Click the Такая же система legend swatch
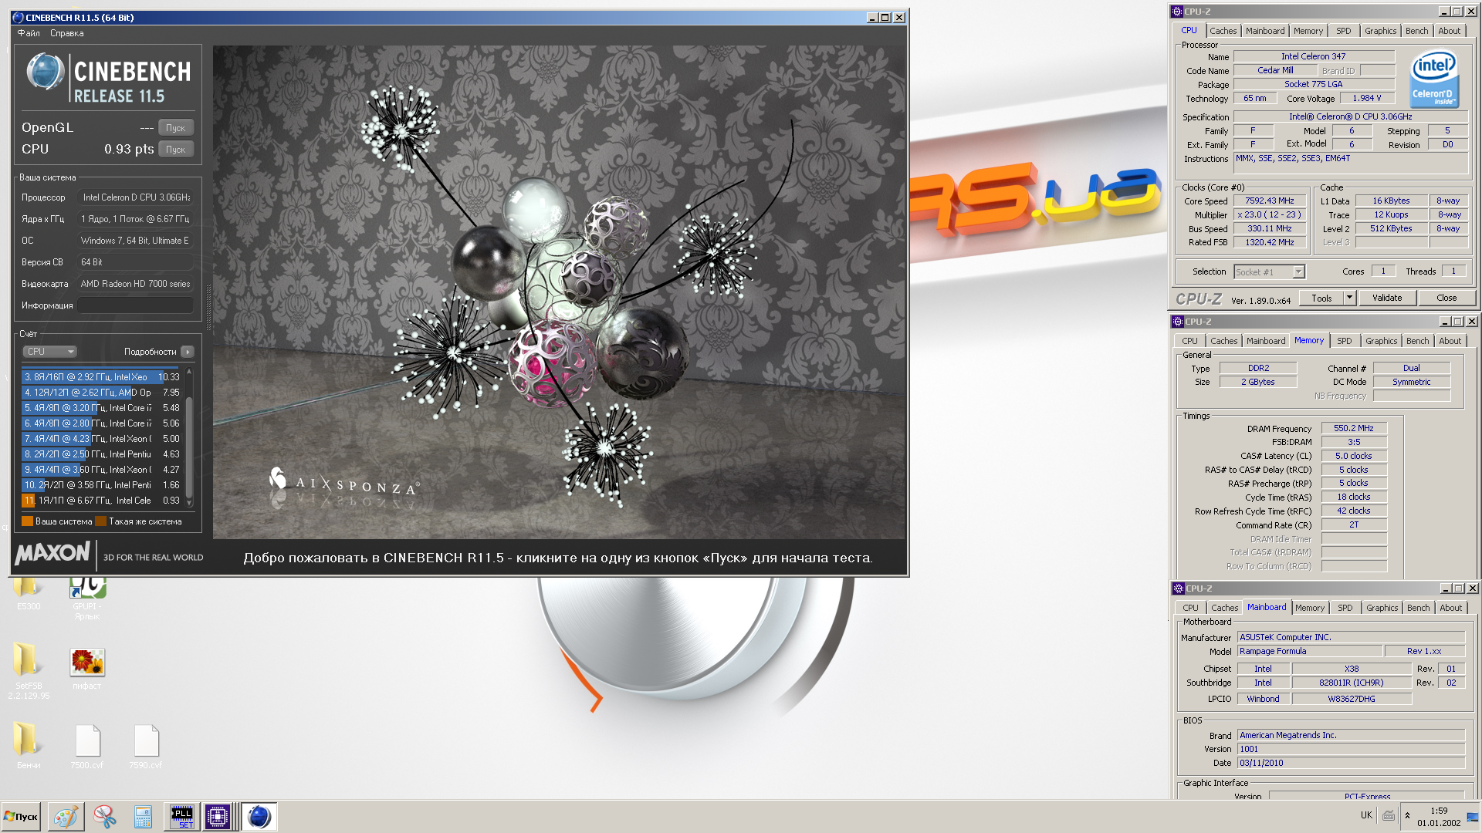Image resolution: width=1482 pixels, height=833 pixels. click(x=100, y=521)
